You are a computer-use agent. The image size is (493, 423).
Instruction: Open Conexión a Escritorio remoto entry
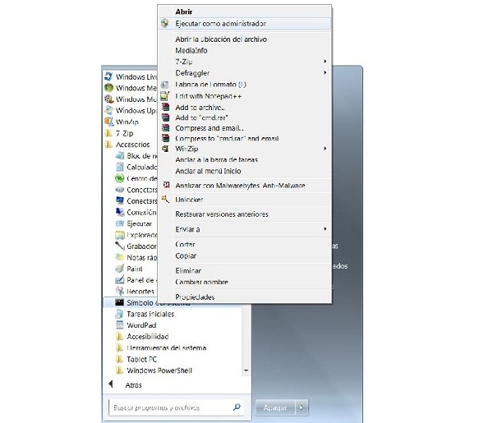click(136, 212)
